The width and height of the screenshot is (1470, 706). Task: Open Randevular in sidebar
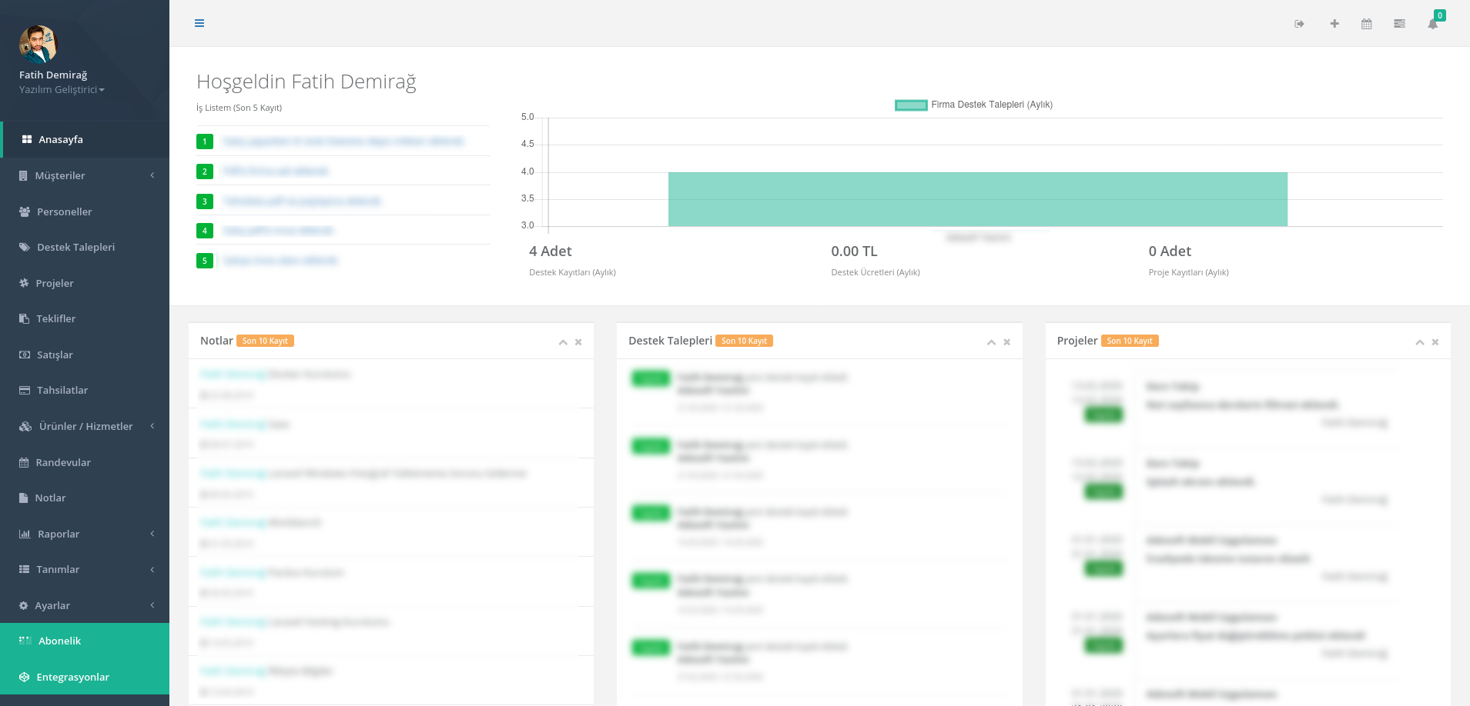pyautogui.click(x=85, y=462)
